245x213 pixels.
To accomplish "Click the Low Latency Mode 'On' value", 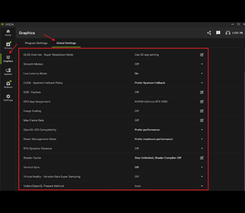I will tap(136, 73).
